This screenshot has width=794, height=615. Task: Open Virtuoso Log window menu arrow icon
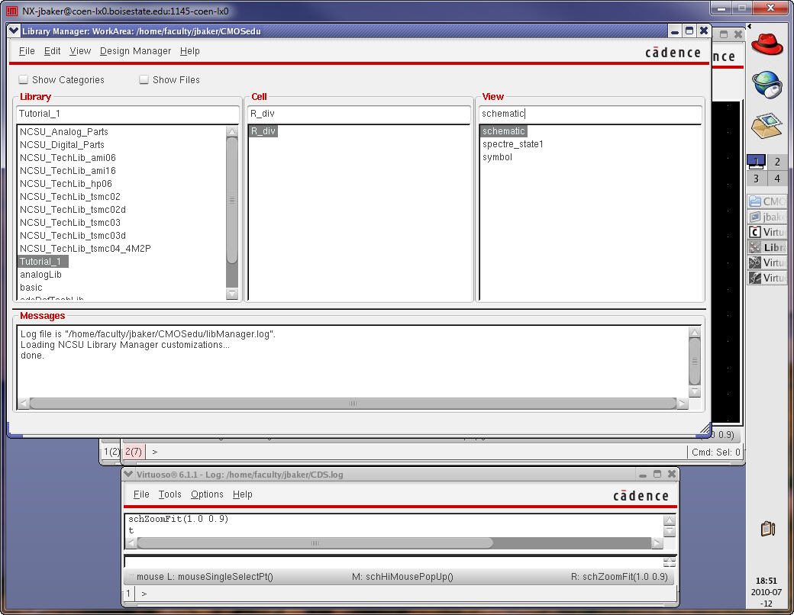128,475
